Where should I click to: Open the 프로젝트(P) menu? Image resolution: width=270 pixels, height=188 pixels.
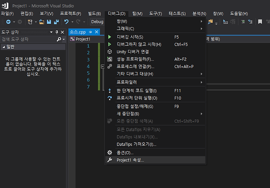pyautogui.click(x=70, y=14)
